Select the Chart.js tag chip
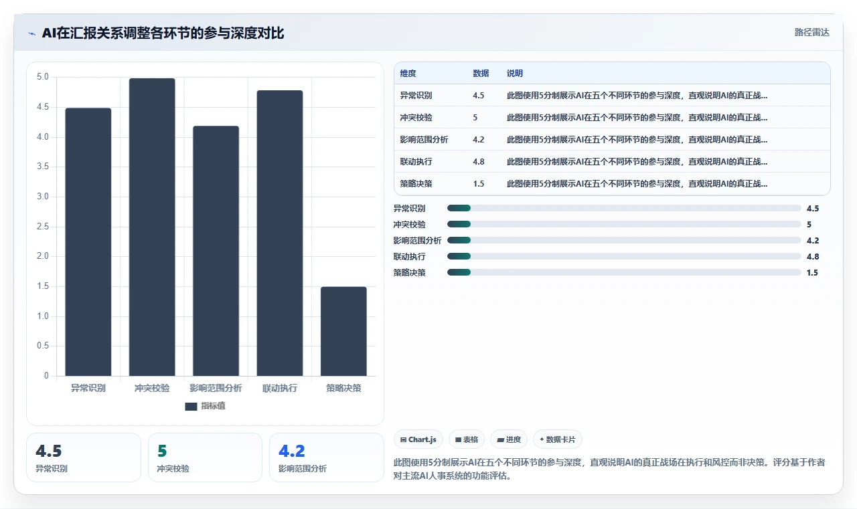 [x=418, y=439]
